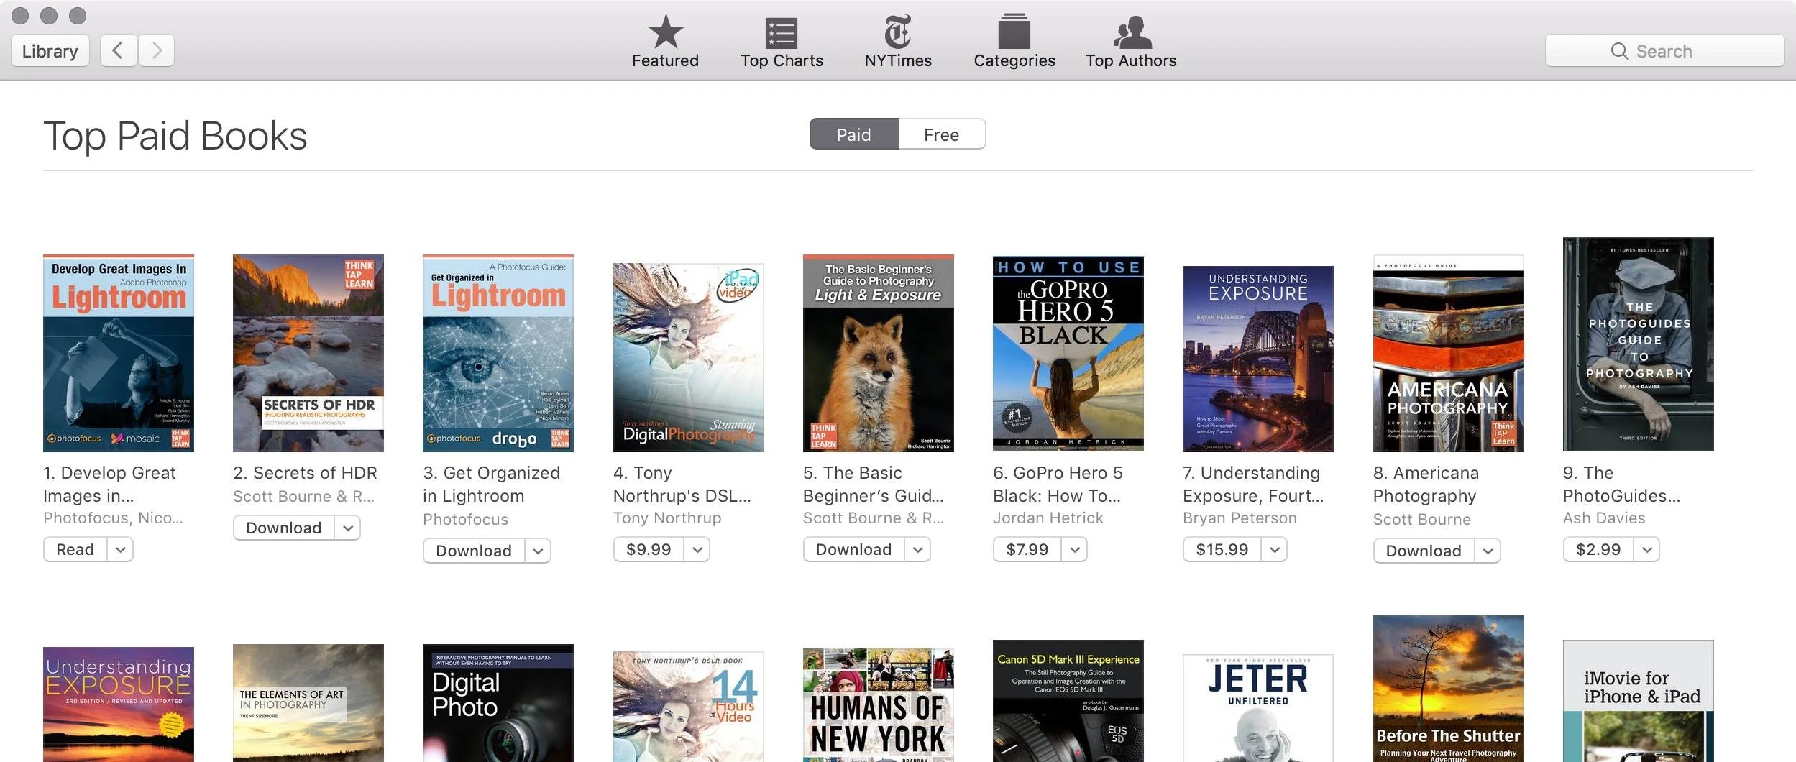1796x762 pixels.
Task: View author Bryan Peterson
Action: tap(1240, 518)
